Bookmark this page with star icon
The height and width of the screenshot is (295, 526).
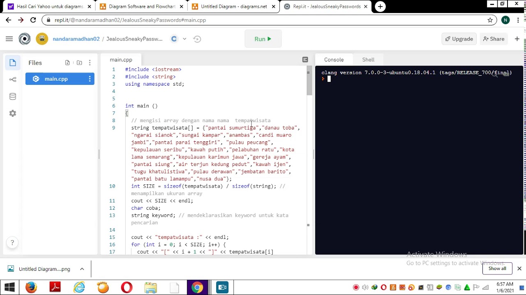(x=490, y=20)
